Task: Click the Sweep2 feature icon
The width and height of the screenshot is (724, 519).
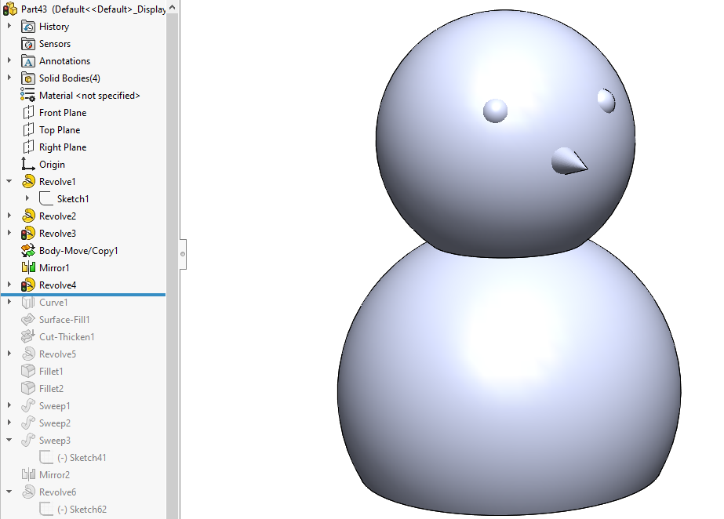Action: point(28,423)
